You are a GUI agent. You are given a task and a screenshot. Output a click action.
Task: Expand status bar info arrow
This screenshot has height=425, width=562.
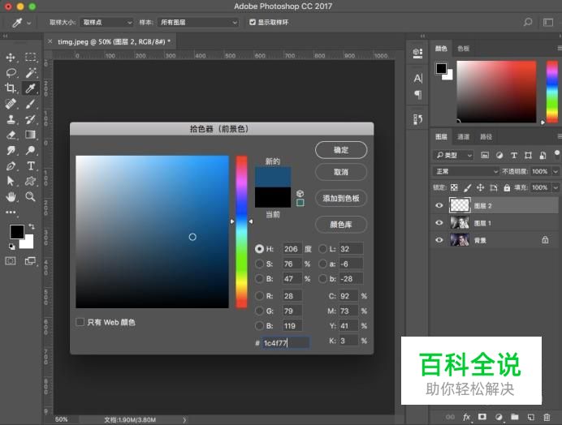tap(184, 419)
